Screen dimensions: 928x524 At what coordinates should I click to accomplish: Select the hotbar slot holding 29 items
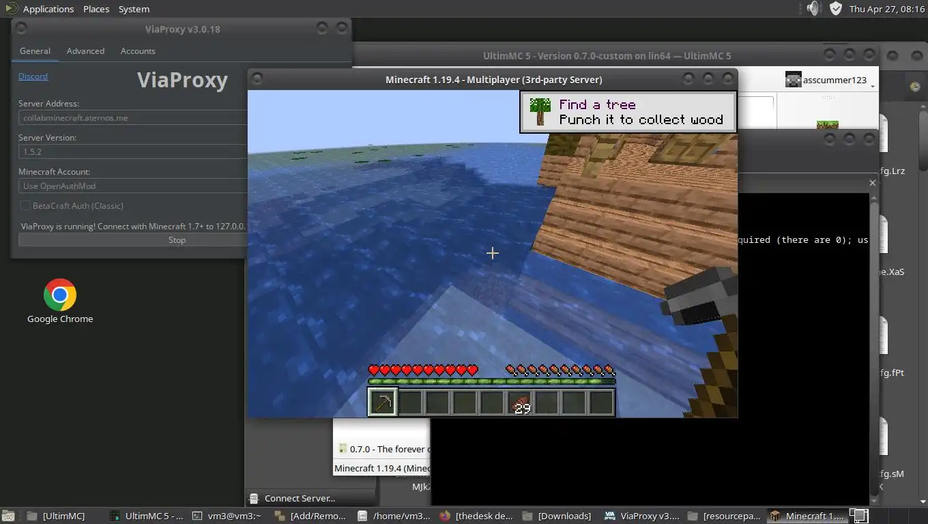click(519, 402)
